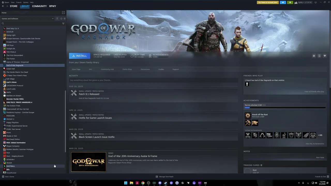
Task: Open the Support link
Action: click(x=176, y=69)
